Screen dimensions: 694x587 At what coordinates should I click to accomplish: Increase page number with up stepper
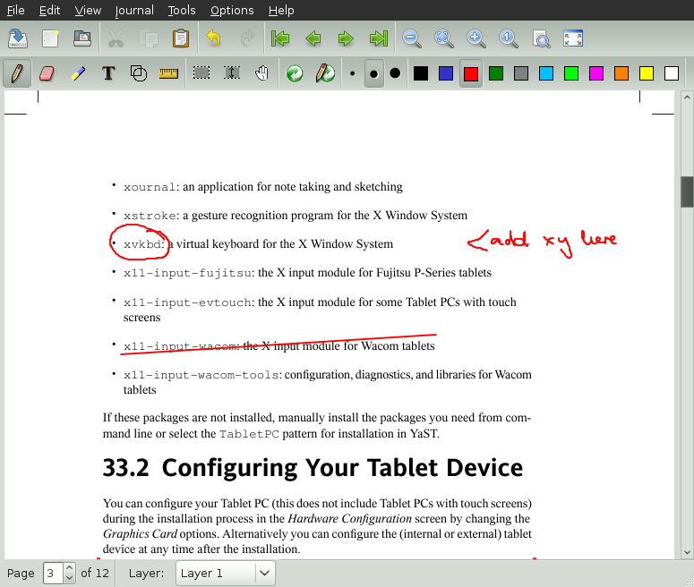tap(70, 568)
